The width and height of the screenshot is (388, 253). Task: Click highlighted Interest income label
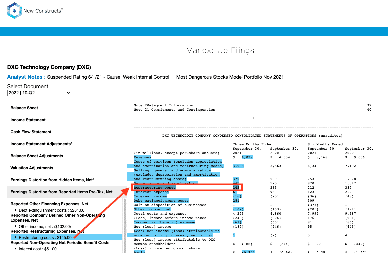coord(150,196)
